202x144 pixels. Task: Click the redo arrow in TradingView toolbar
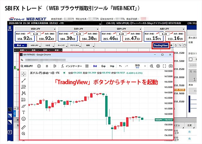coord(127,66)
